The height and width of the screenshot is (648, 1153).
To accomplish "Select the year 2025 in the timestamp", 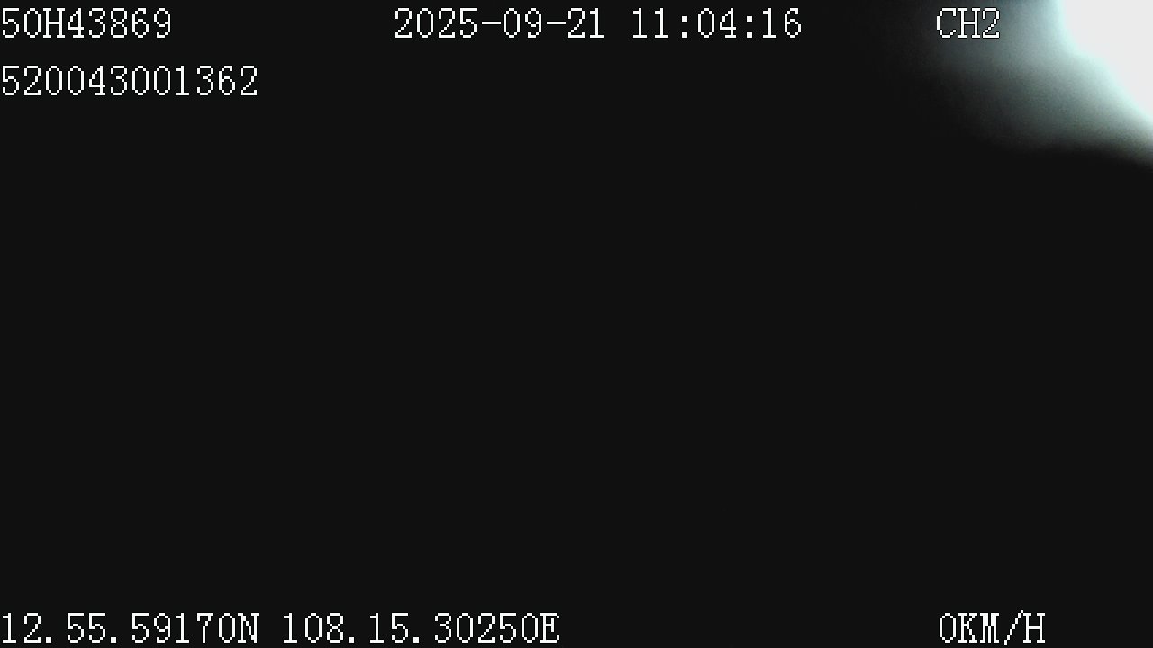I will 435,24.
